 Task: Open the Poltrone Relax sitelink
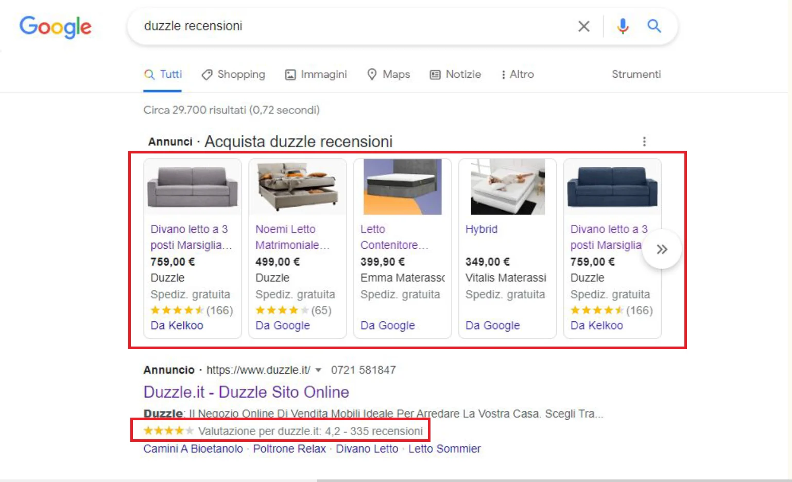tap(289, 449)
